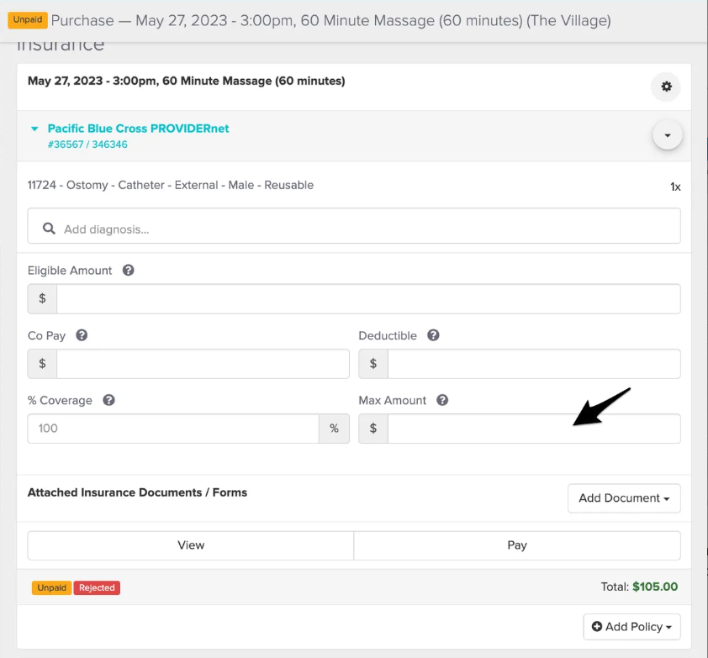The height and width of the screenshot is (658, 708).
Task: Click the 11724 Ostomy Catheter item line
Action: (x=170, y=186)
